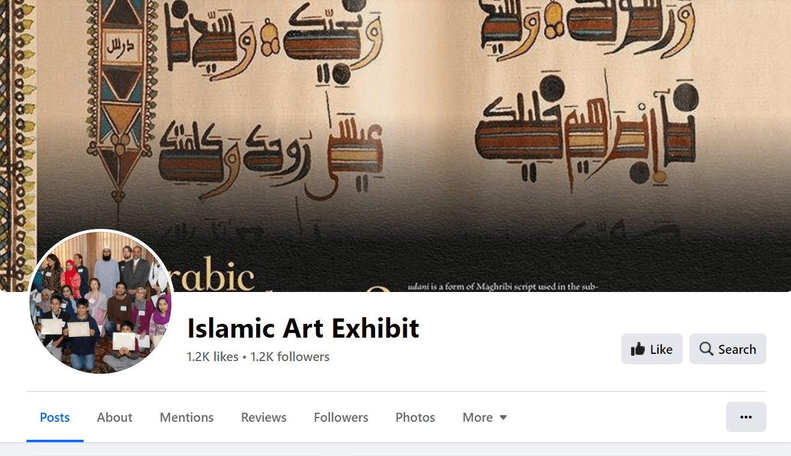Like the Islamic Art Exhibit page
The image size is (791, 456).
tap(652, 349)
